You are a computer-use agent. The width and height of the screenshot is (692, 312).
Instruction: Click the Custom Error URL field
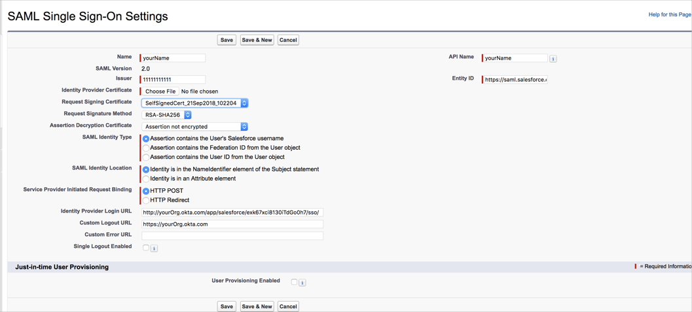pos(232,235)
